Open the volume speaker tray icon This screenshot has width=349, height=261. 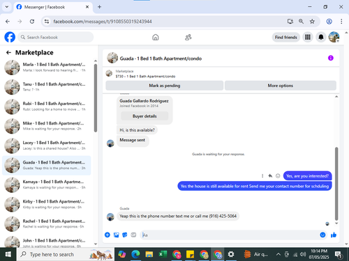303,254
